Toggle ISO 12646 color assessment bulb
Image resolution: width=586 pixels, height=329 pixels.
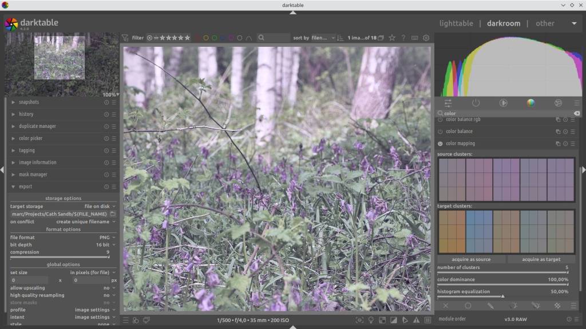pos(371,320)
